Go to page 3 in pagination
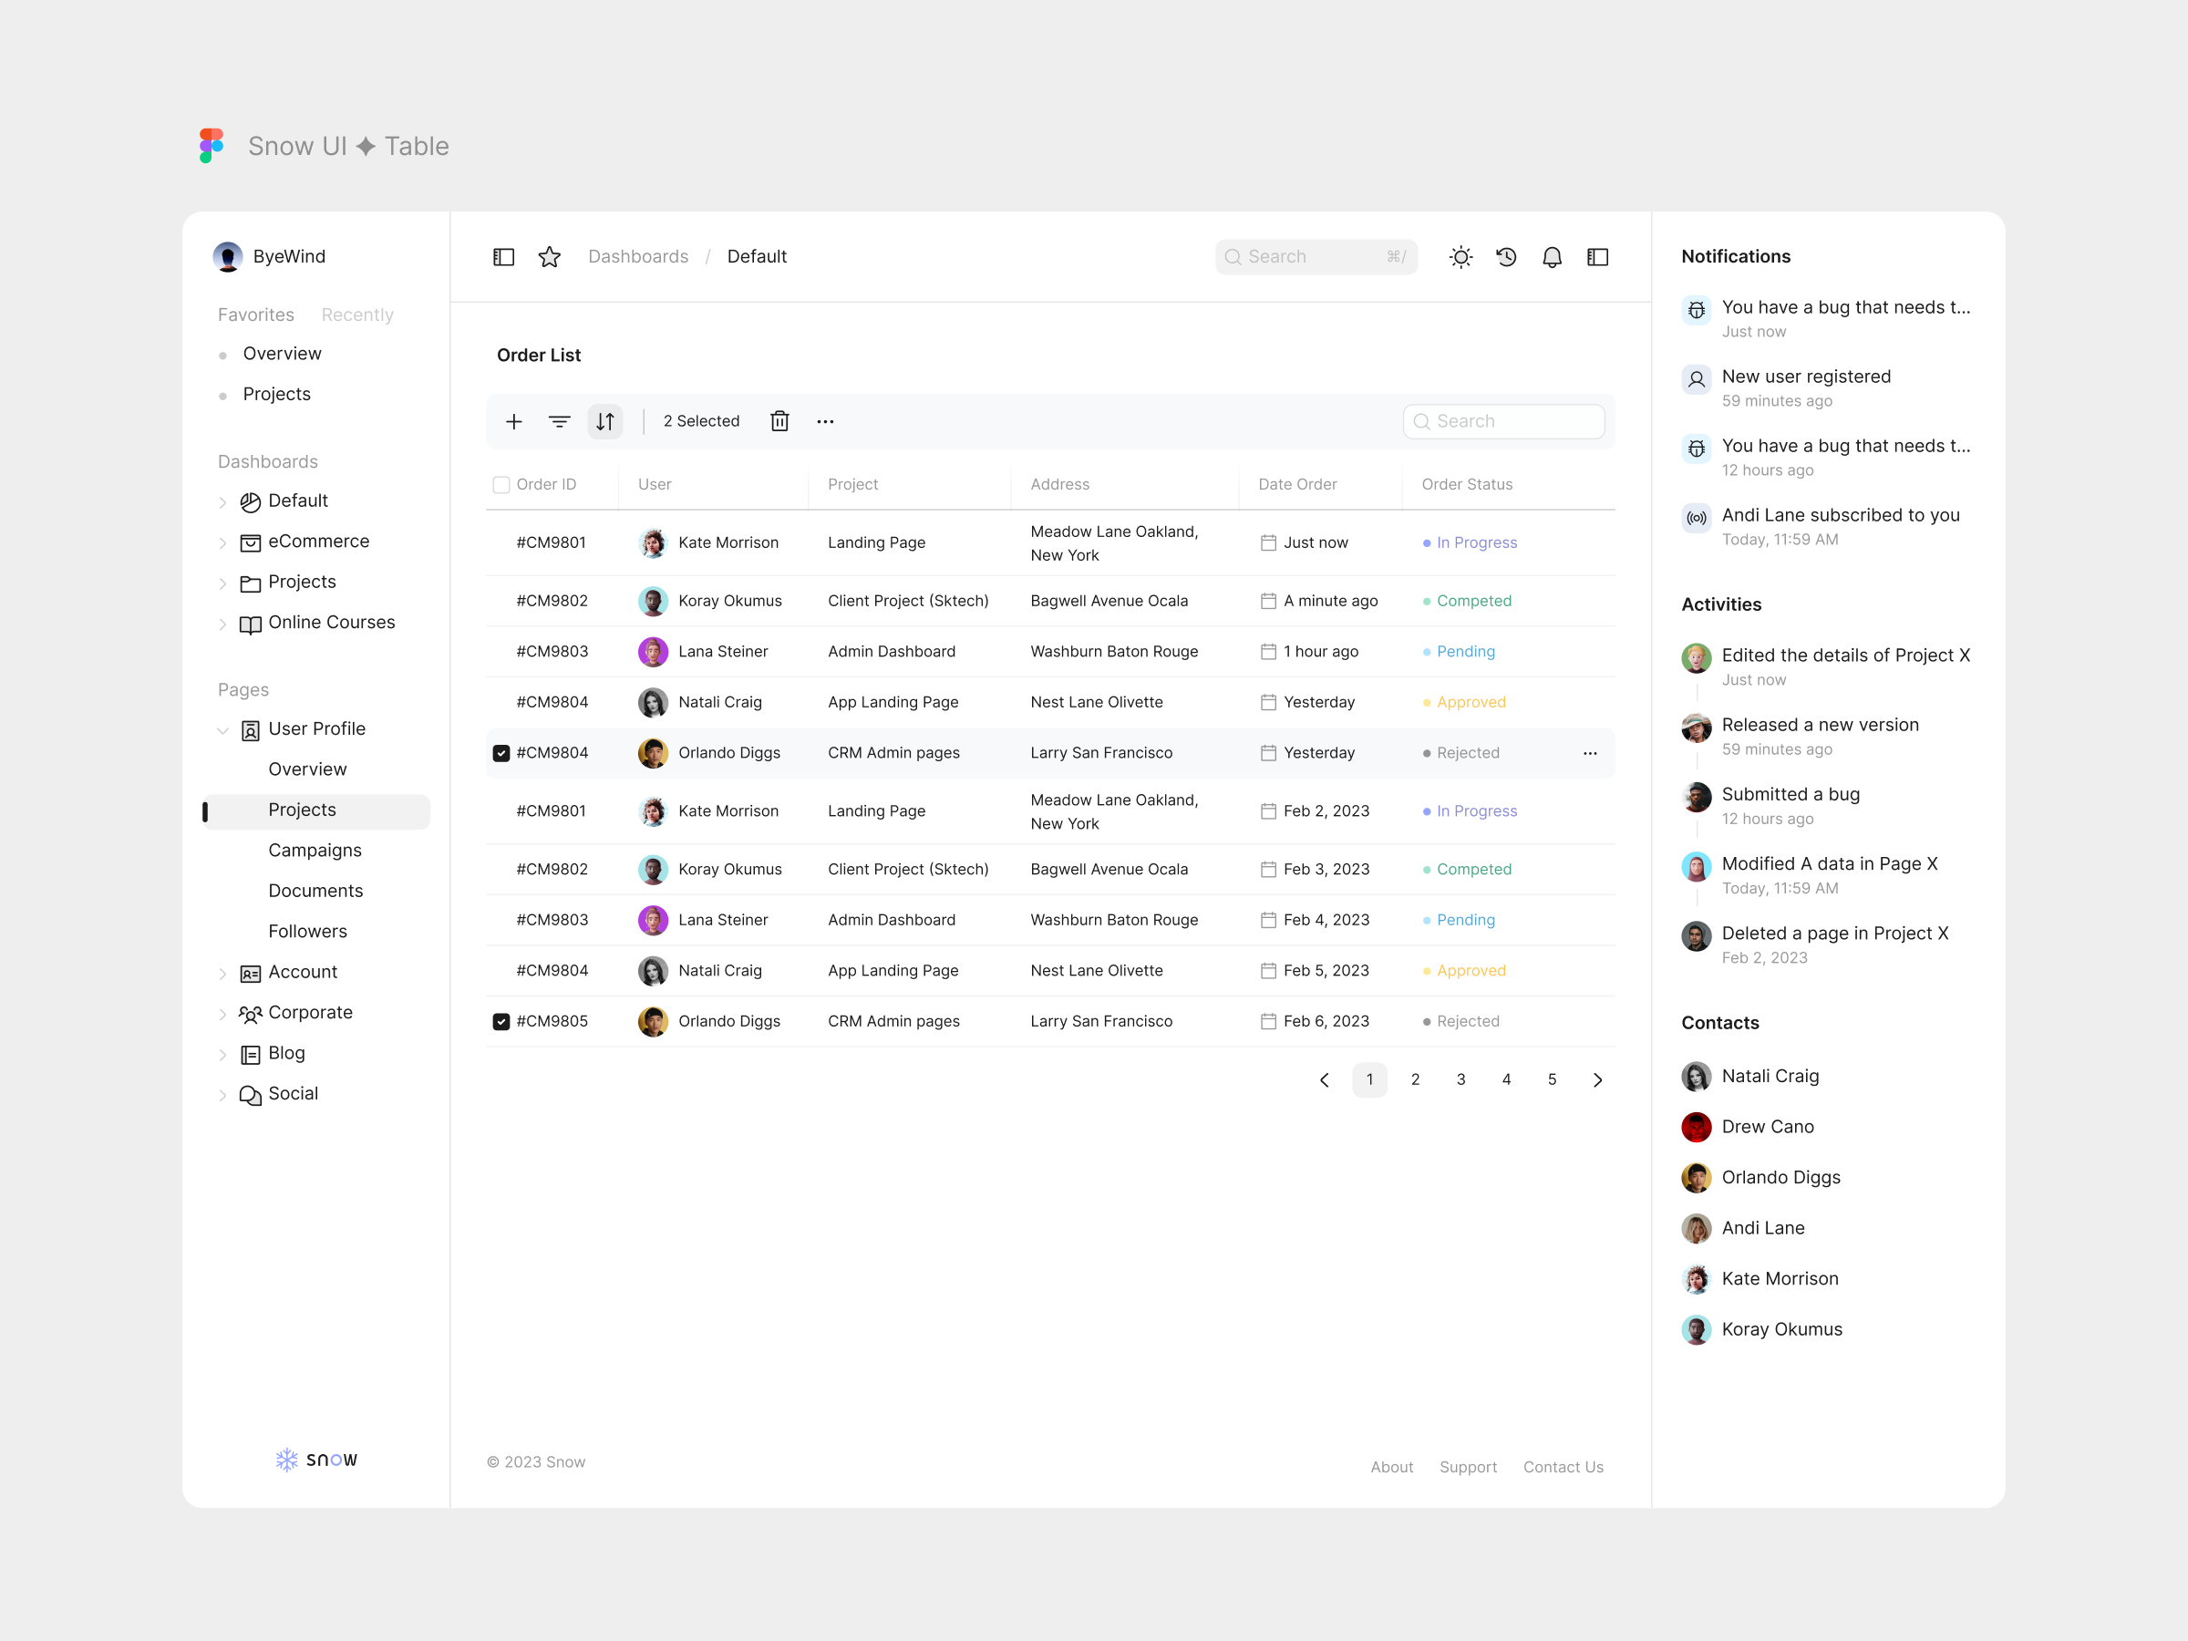The image size is (2188, 1641). (x=1460, y=1079)
